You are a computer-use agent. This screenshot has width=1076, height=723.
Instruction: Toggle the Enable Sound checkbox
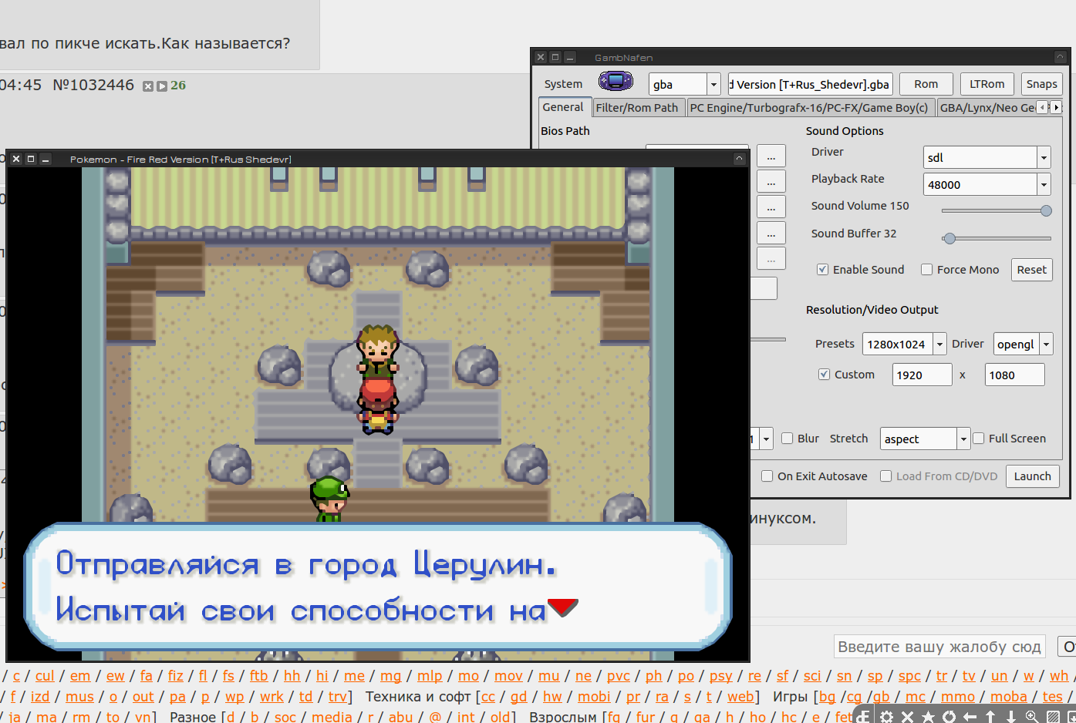pos(823,270)
